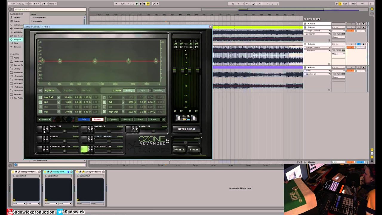Open the EQ Options button
Viewport: 382px width, 215px height.
(x=113, y=119)
